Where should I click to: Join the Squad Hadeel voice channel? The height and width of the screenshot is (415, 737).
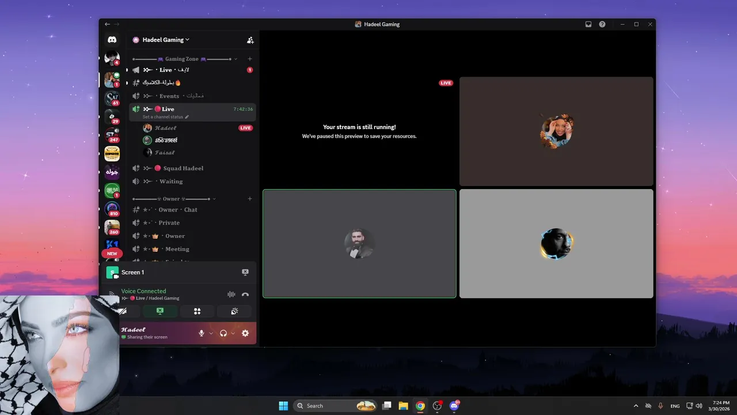[x=192, y=168]
